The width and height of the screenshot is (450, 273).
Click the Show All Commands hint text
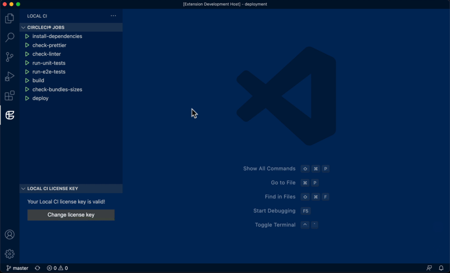coord(269,168)
